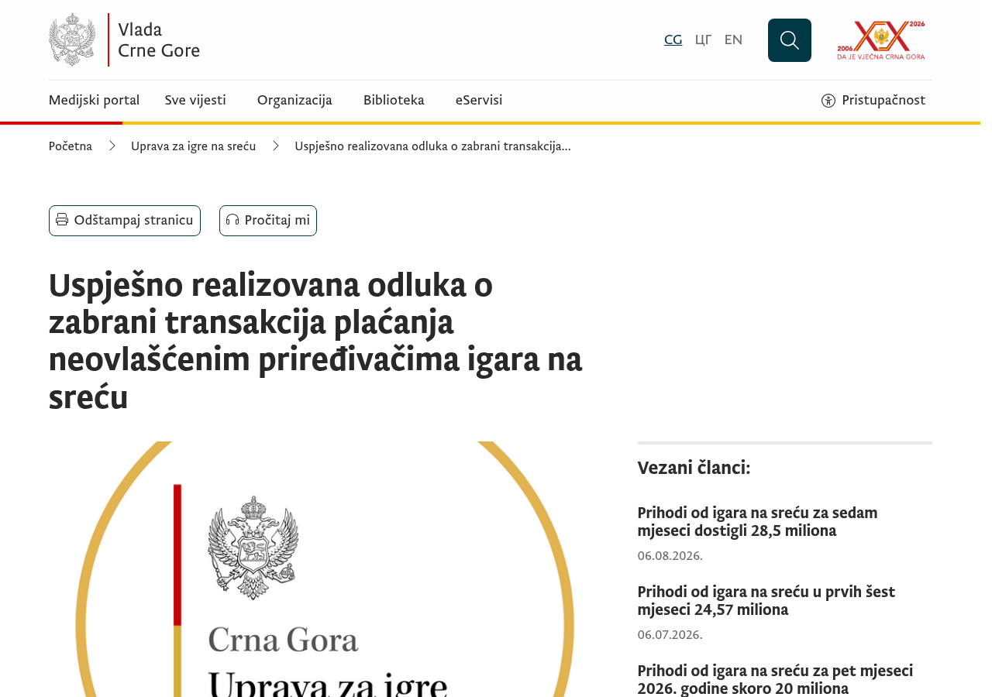This screenshot has width=992, height=697.
Task: Click breadcrumb chevron after Uprava za igre na sreću
Action: tap(275, 146)
